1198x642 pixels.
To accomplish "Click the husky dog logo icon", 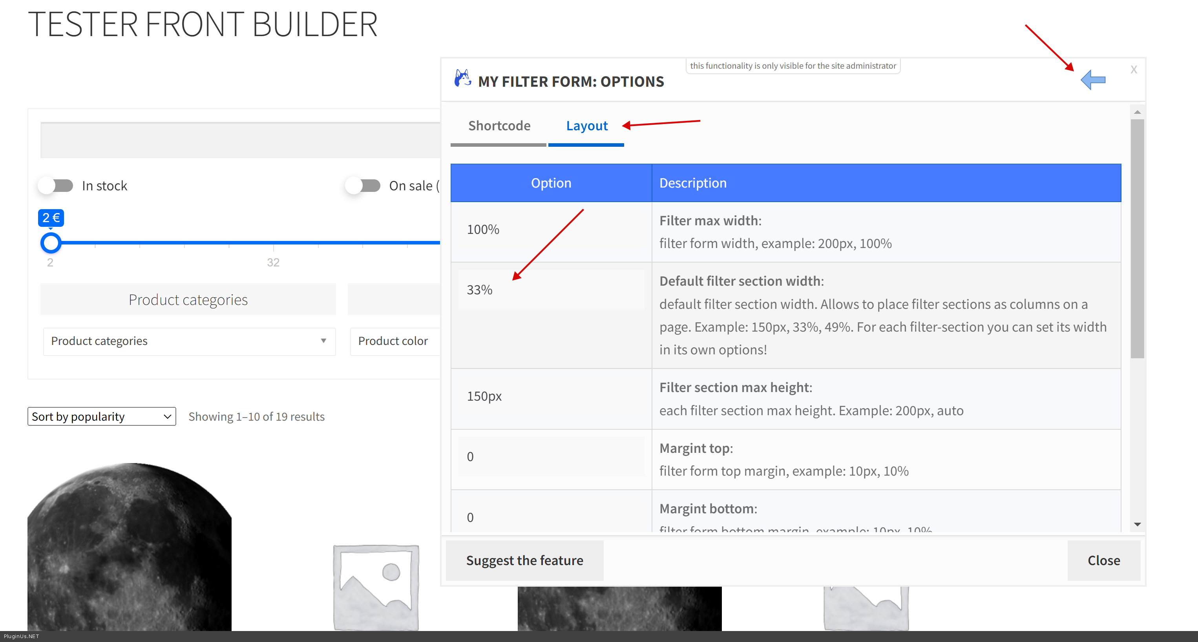I will point(462,78).
